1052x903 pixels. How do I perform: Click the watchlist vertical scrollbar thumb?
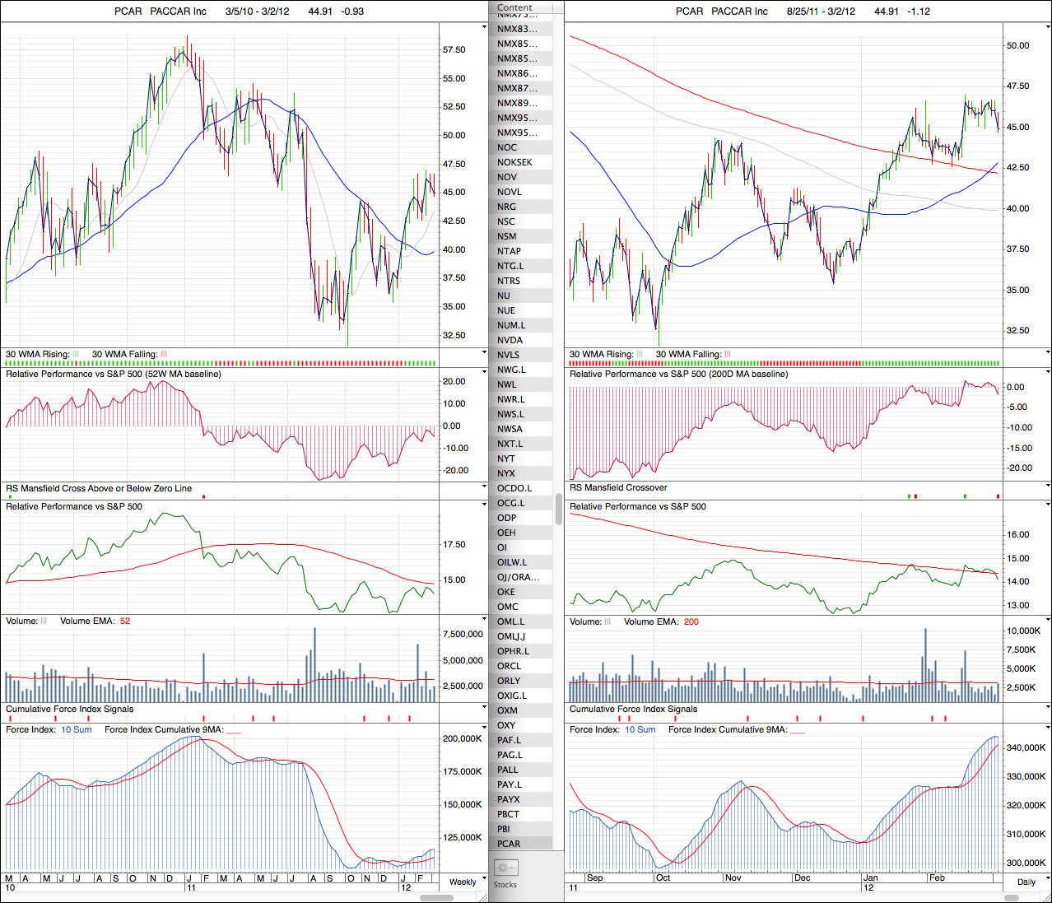(x=558, y=509)
